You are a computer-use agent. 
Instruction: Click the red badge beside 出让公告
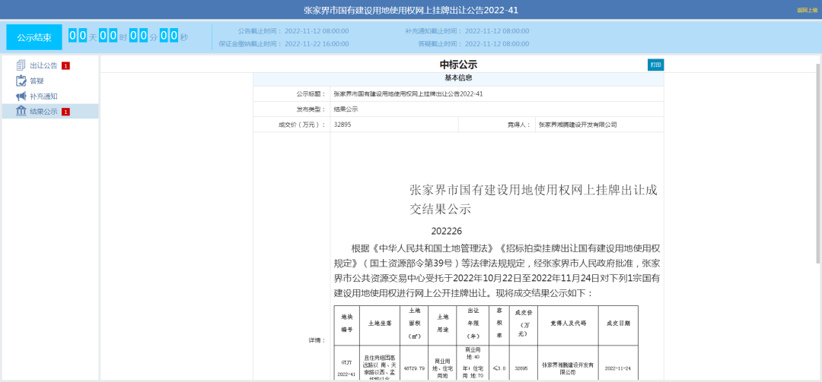coord(66,65)
